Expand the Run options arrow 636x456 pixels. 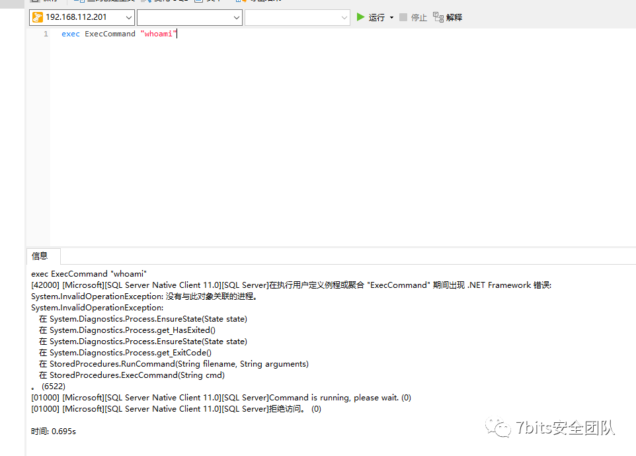click(x=392, y=17)
